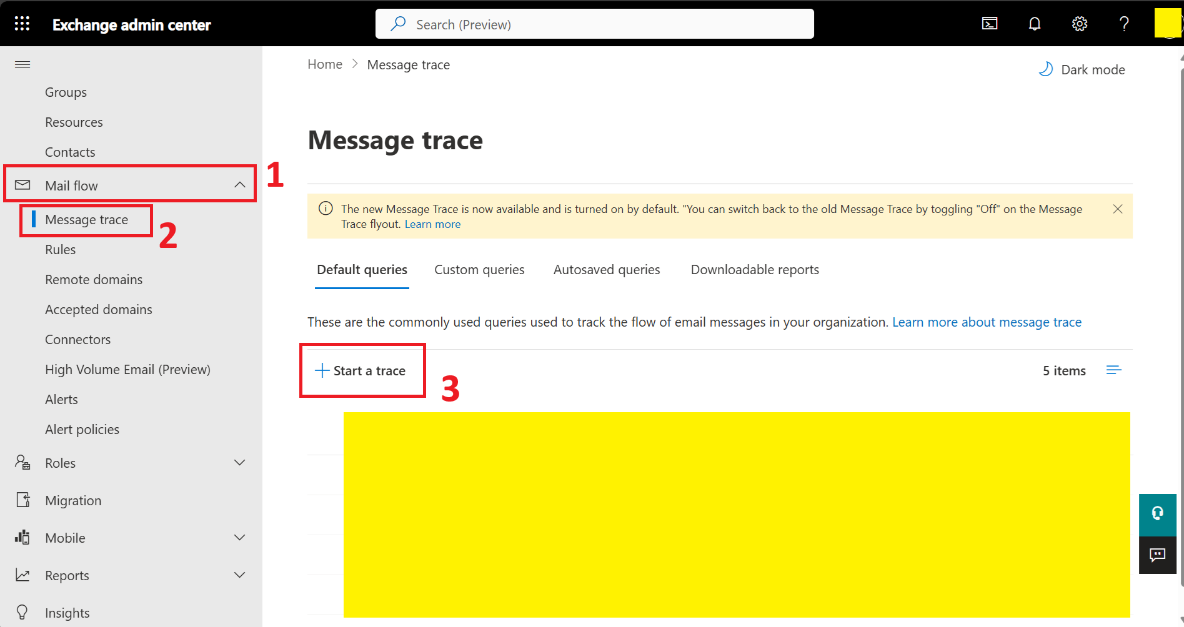Switch to the Default queries tab
Image resolution: width=1184 pixels, height=627 pixels.
[362, 270]
